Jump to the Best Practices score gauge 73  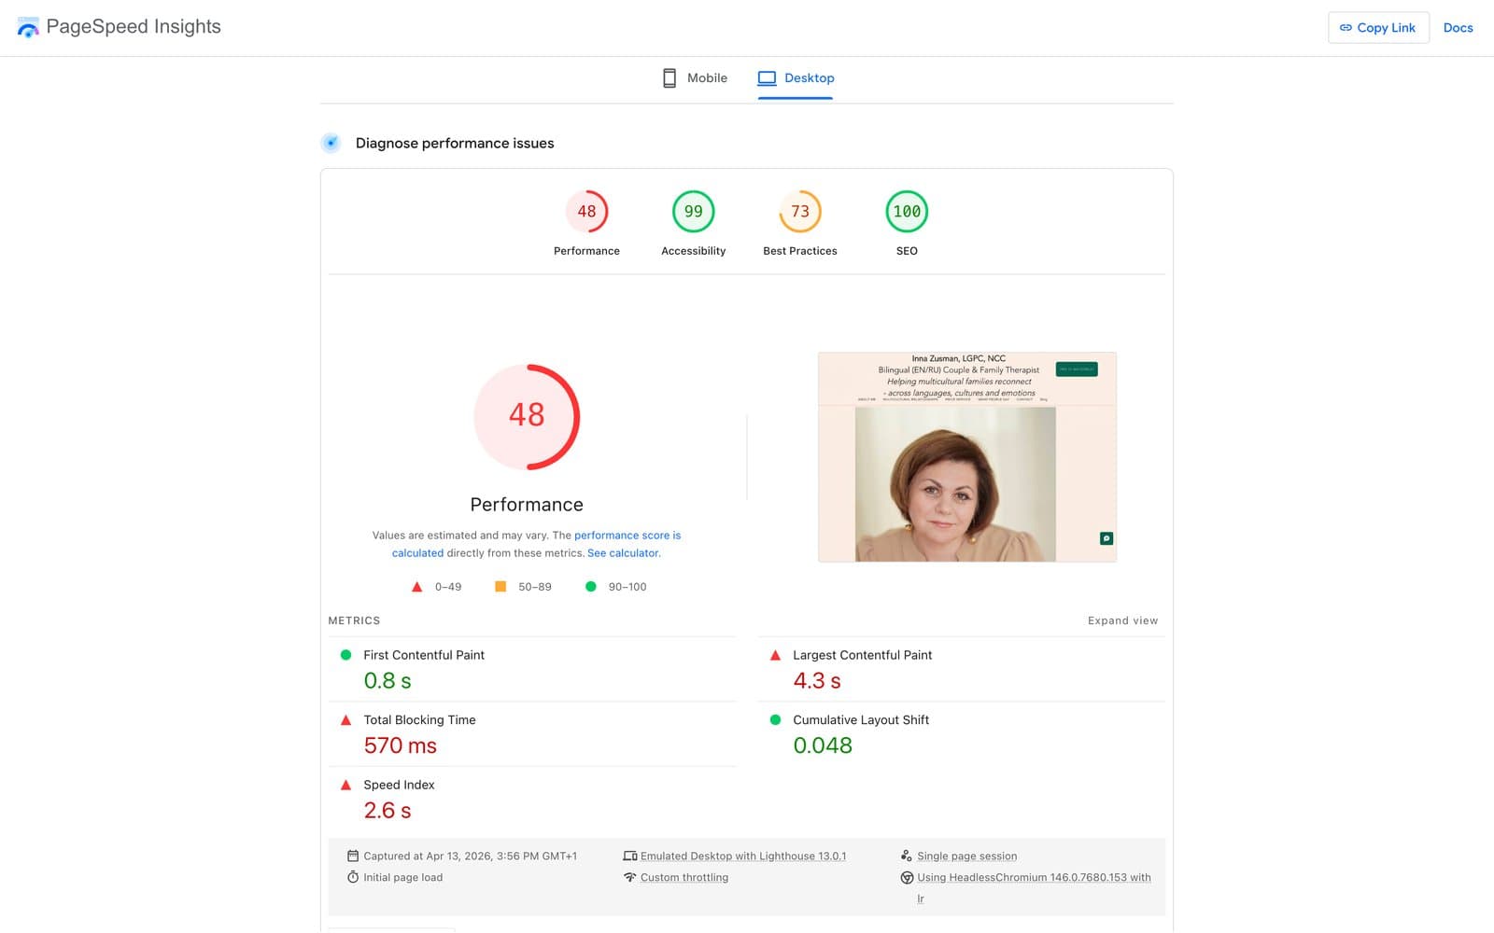[x=800, y=223]
